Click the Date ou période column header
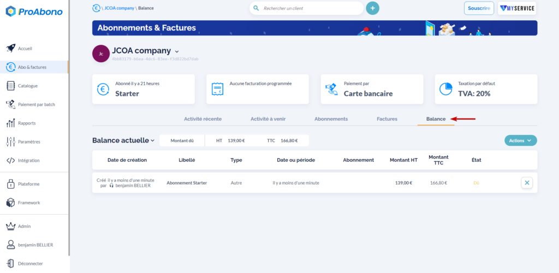The height and width of the screenshot is (273, 559). (x=296, y=160)
